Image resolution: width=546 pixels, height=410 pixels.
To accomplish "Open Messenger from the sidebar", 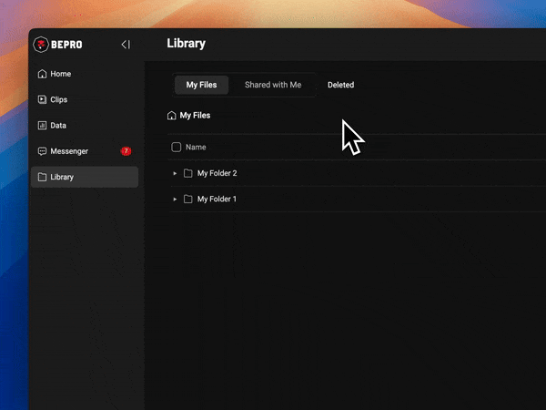I will [x=69, y=151].
